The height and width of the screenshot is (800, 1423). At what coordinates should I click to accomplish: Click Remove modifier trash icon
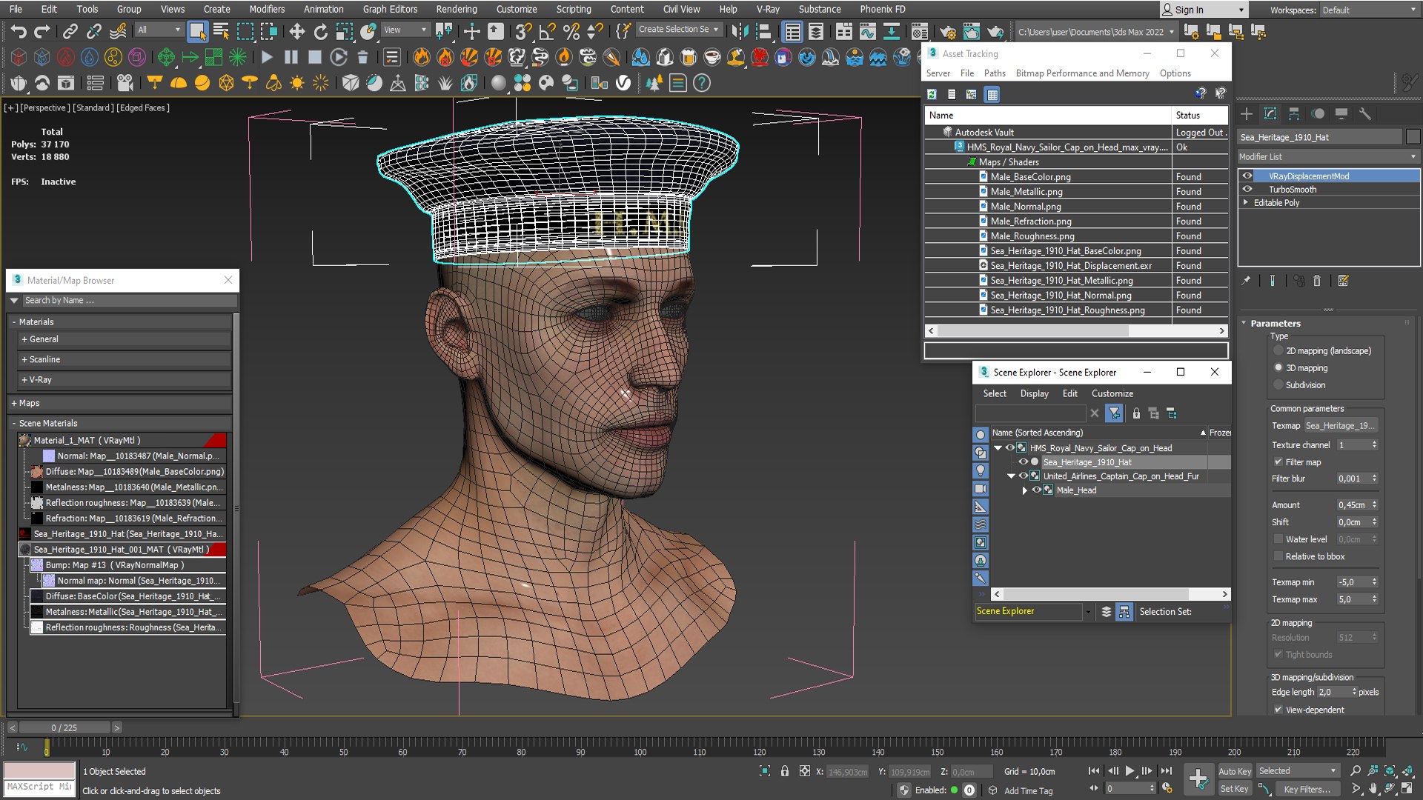[x=1317, y=281]
